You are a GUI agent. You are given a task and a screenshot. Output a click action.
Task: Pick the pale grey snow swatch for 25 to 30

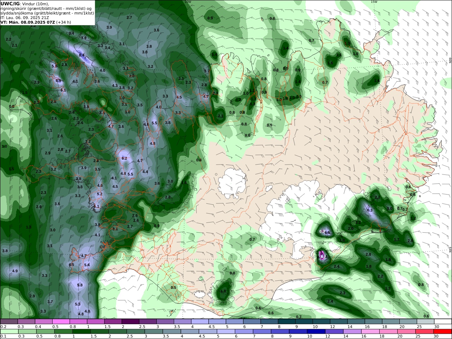(425, 321)
